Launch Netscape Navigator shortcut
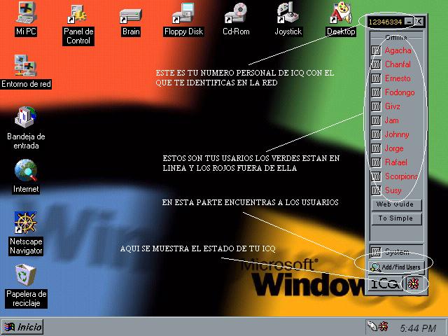This screenshot has width=448, height=336. (26, 223)
